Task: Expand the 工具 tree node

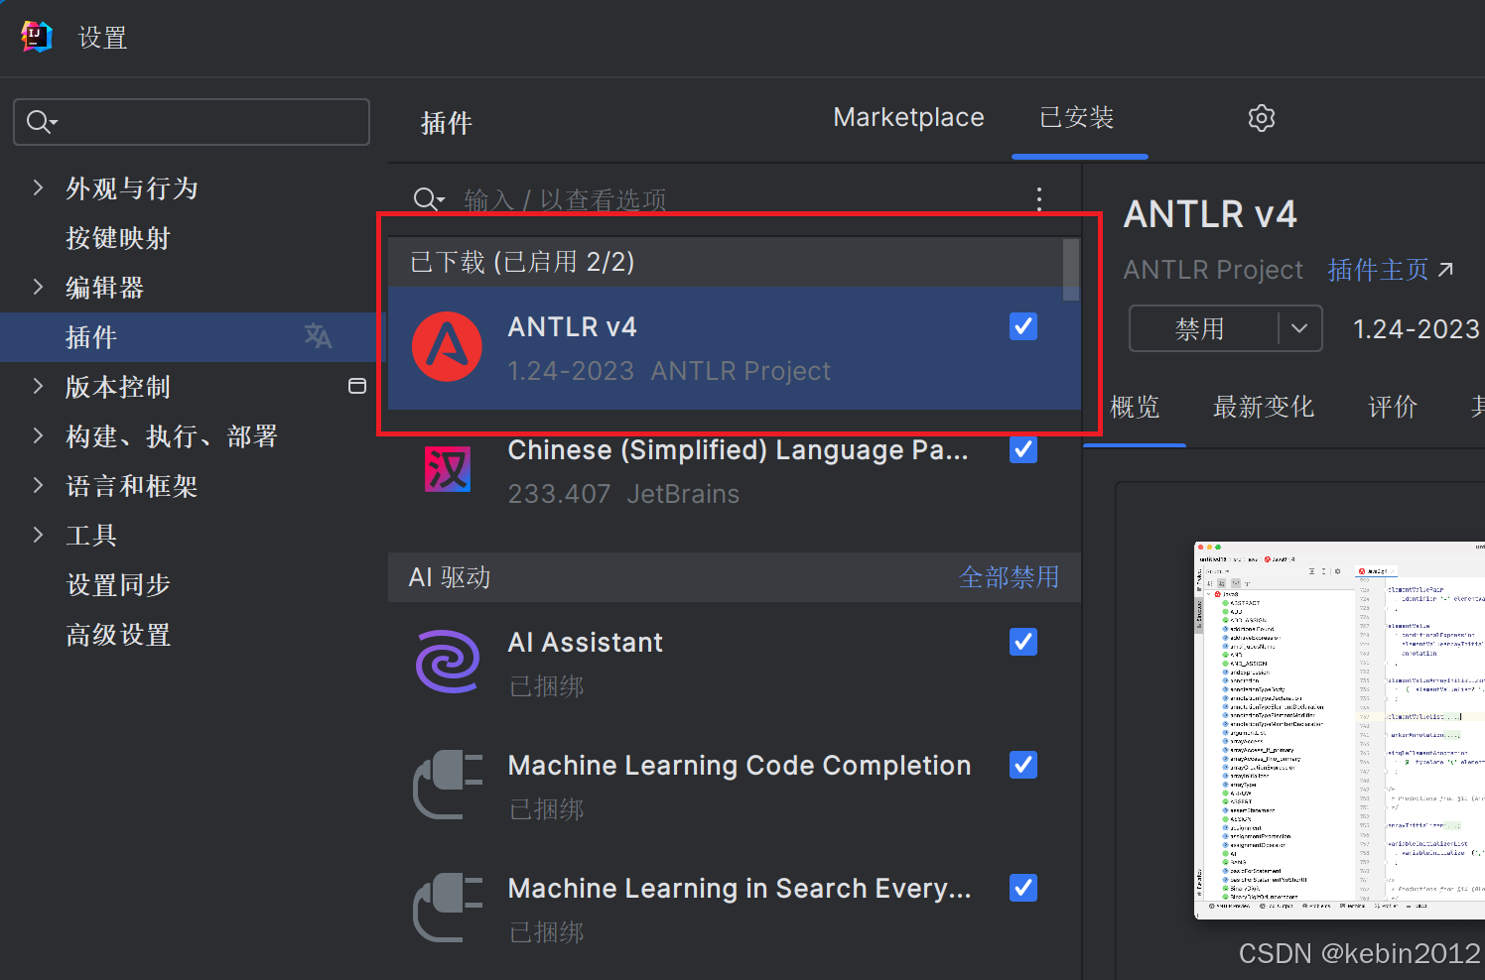Action: click(x=38, y=535)
